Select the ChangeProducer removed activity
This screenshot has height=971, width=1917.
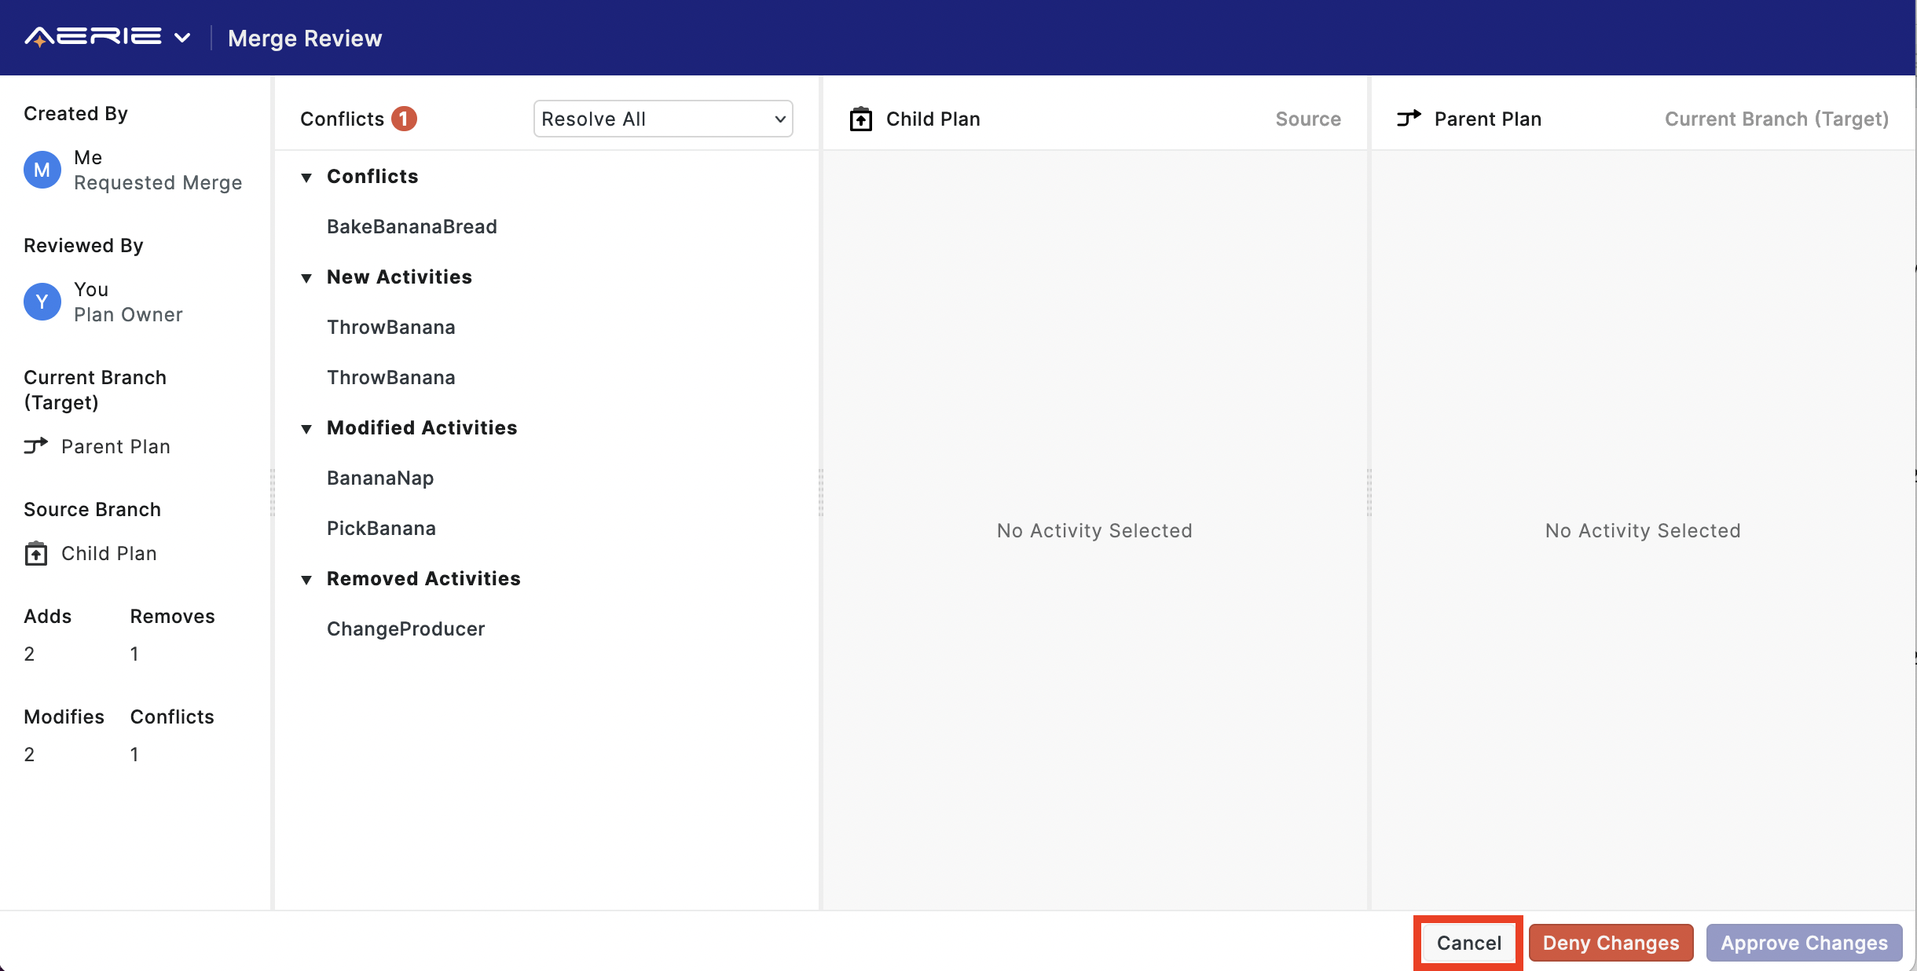pyautogui.click(x=405, y=627)
